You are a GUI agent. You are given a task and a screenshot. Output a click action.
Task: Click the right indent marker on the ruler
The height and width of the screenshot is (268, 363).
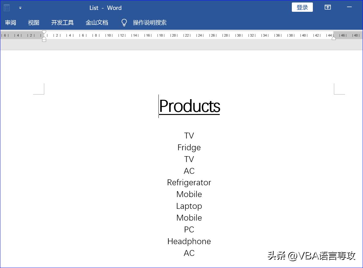(x=334, y=38)
